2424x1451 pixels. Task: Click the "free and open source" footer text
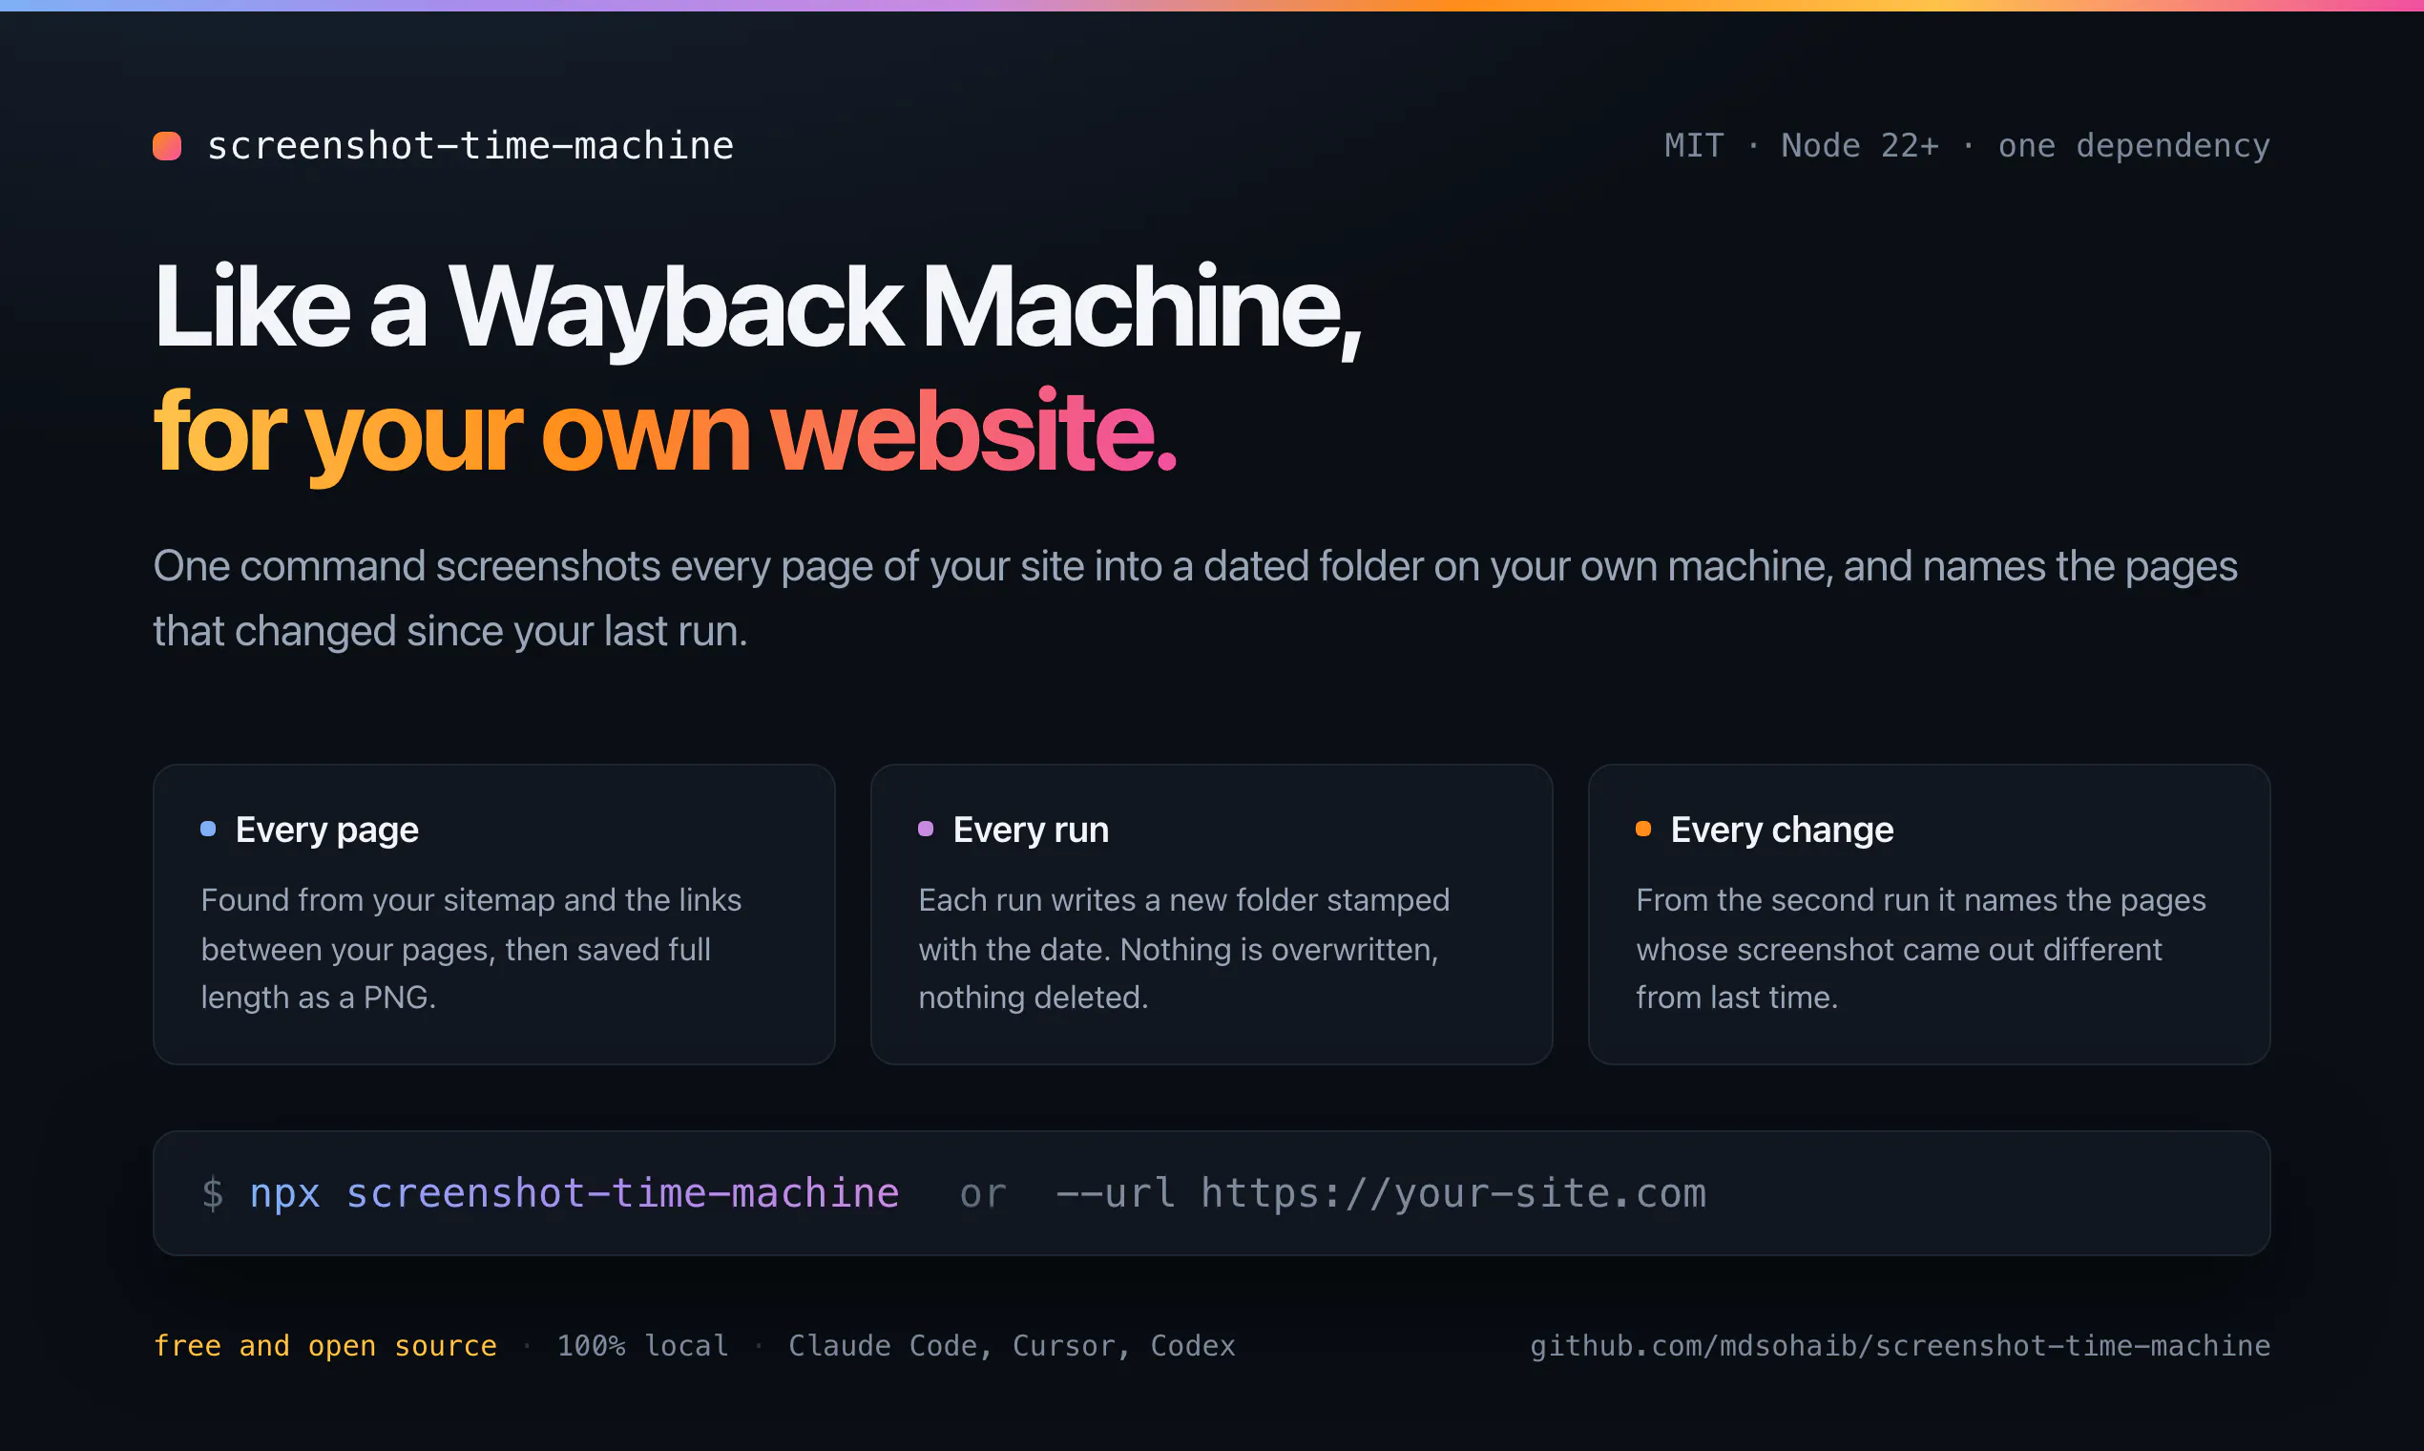[325, 1346]
